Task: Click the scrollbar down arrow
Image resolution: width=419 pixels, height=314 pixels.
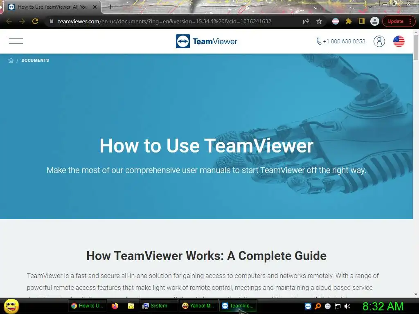Action: (x=416, y=294)
